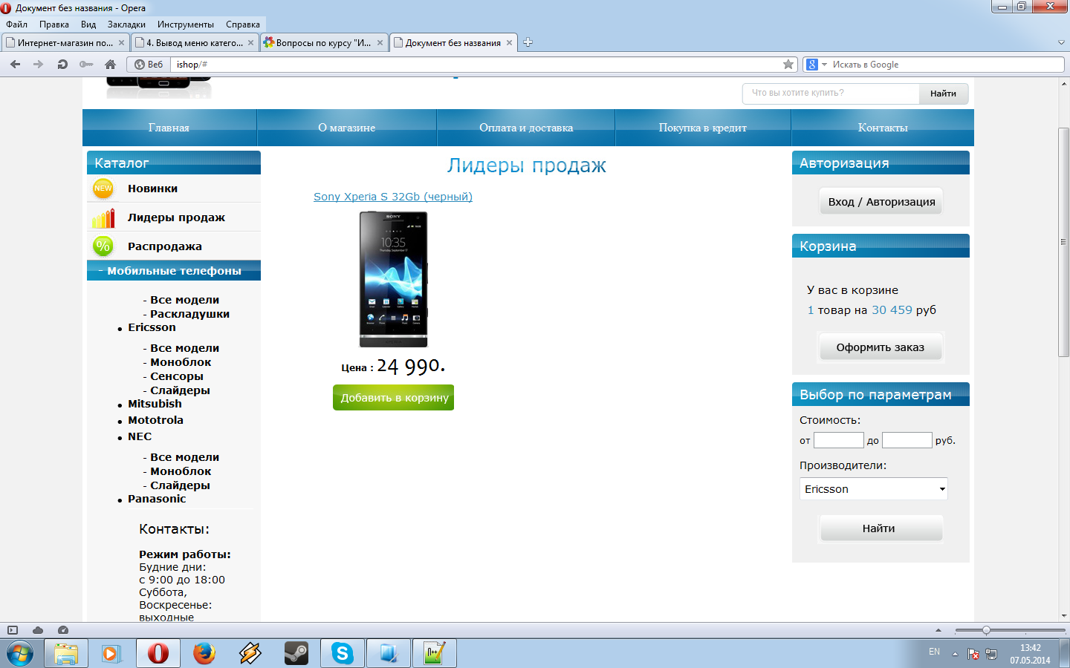Open the Файл menu
Viewport: 1070px width, 668px height.
16,24
